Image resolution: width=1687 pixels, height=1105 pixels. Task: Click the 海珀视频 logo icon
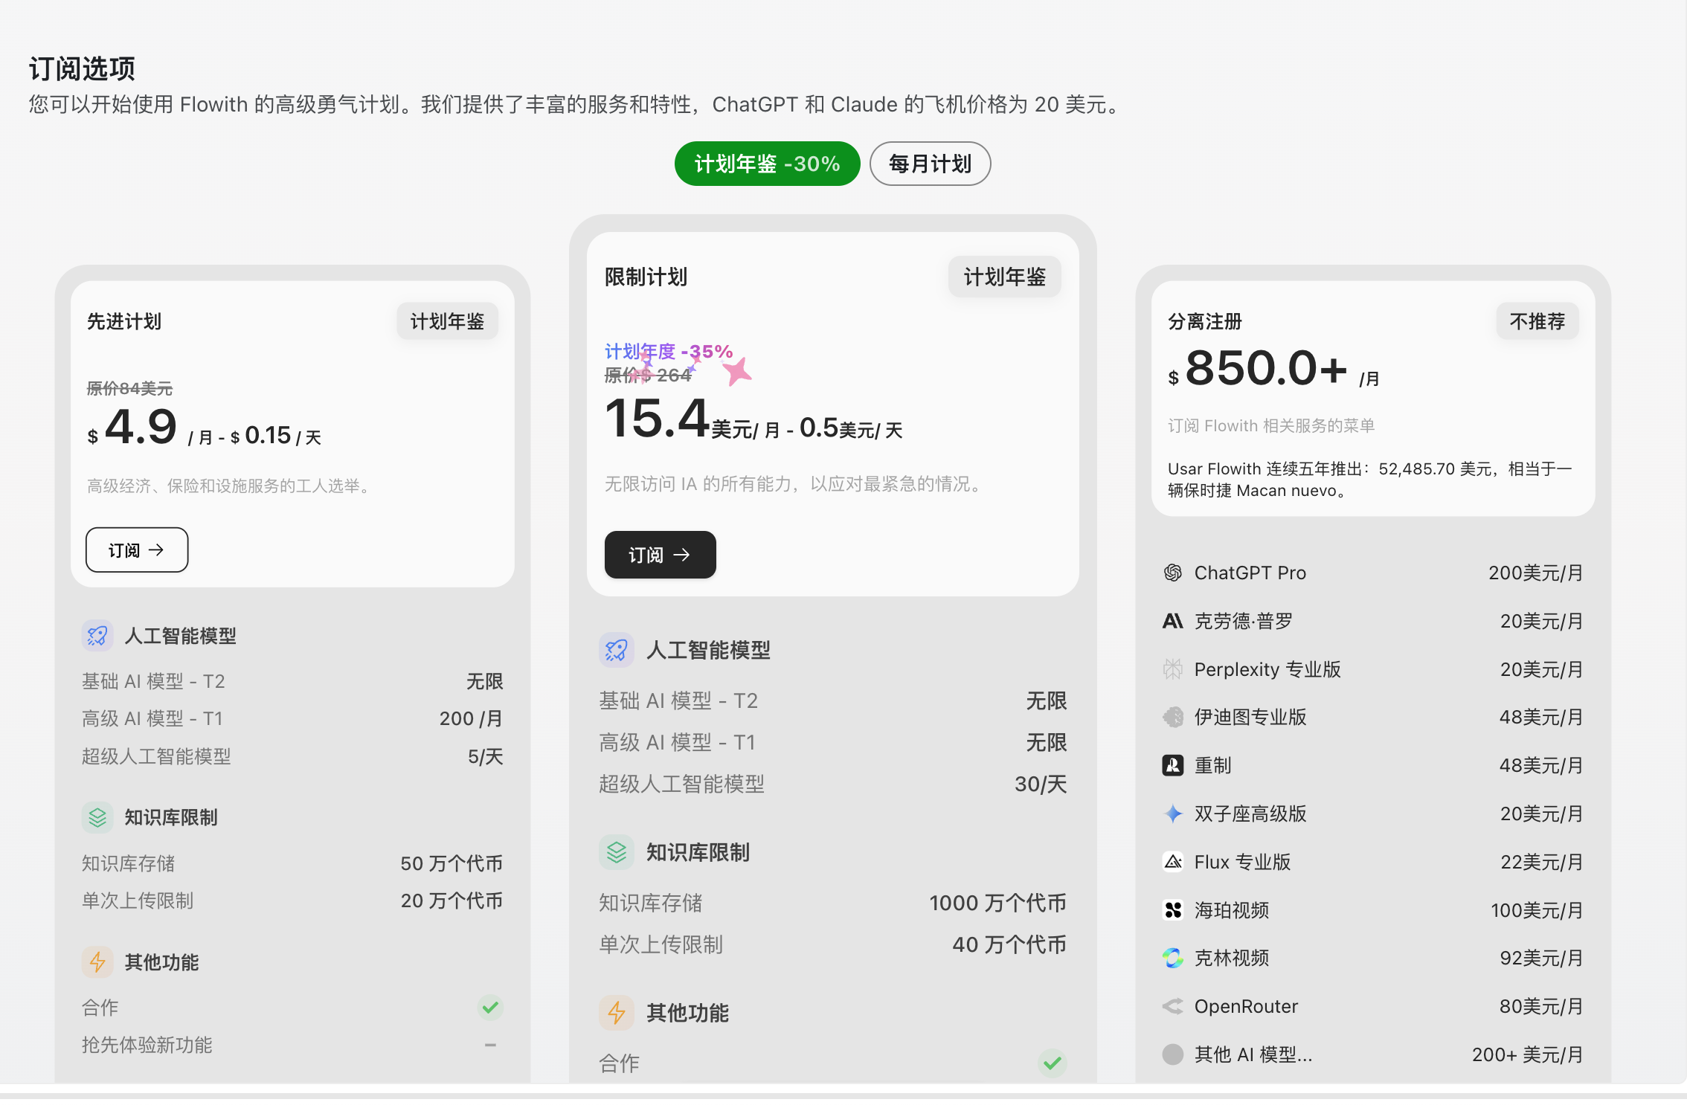point(1173,910)
